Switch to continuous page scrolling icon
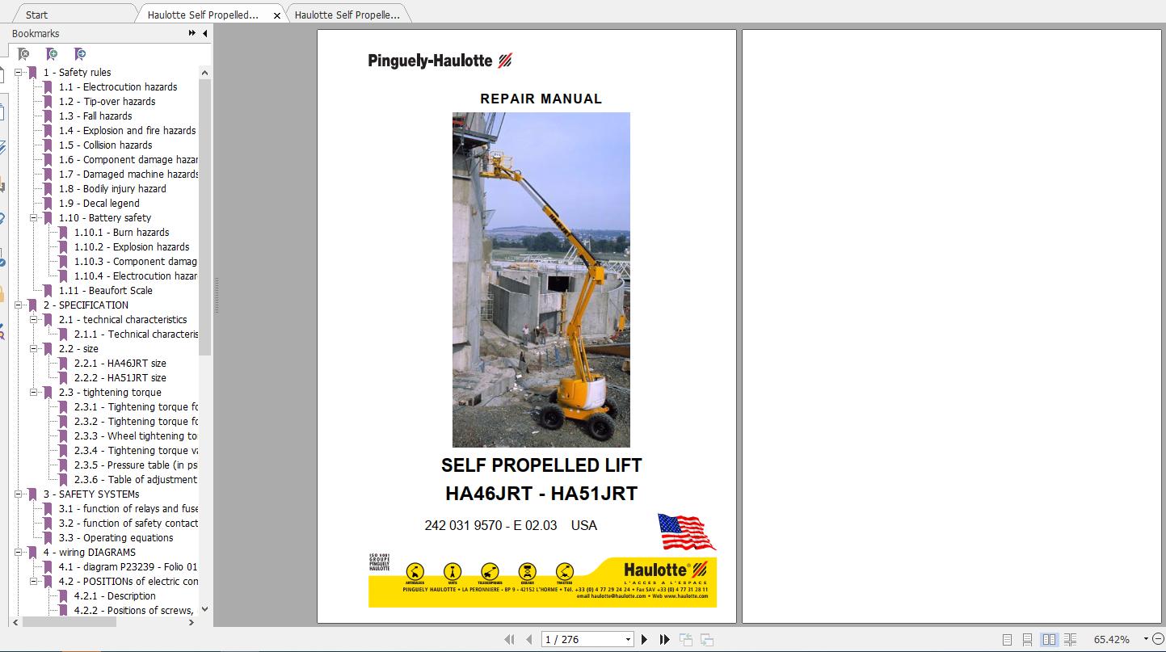The image size is (1166, 652). pos(1027,639)
